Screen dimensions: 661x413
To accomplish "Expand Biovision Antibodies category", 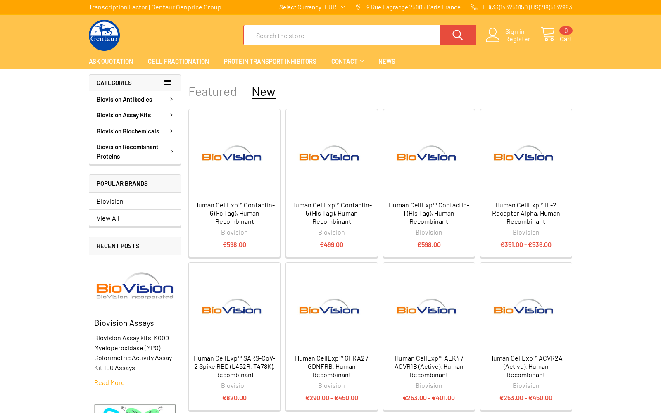I will tap(171, 99).
